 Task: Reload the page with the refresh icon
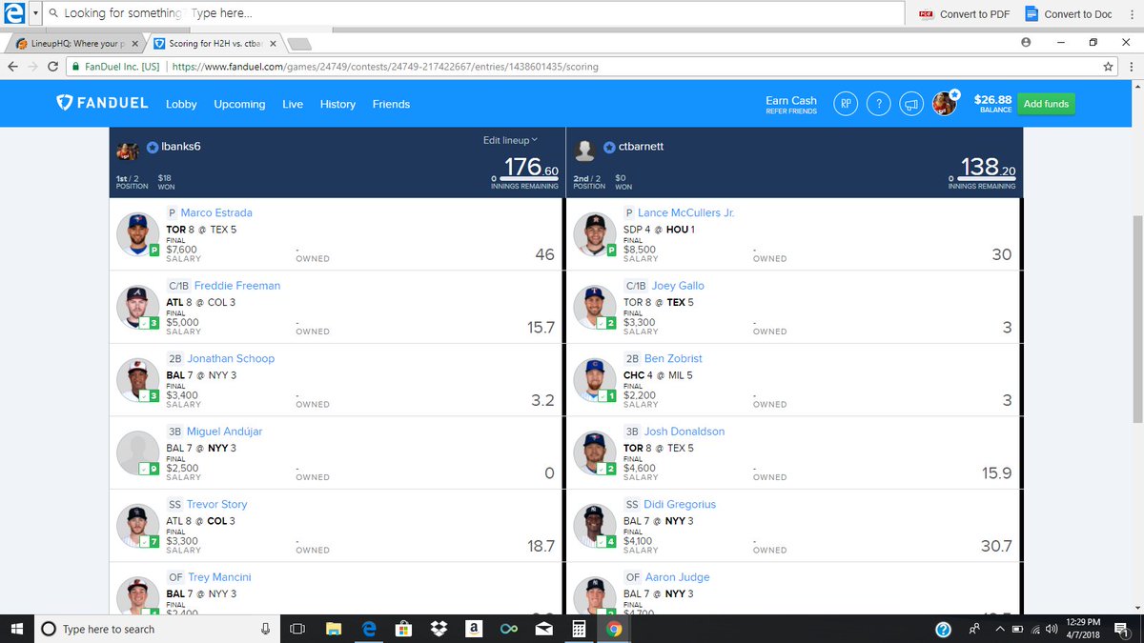click(x=55, y=67)
